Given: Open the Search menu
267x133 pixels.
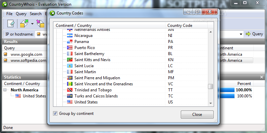Looking at the screenshot, I should click(36, 14).
